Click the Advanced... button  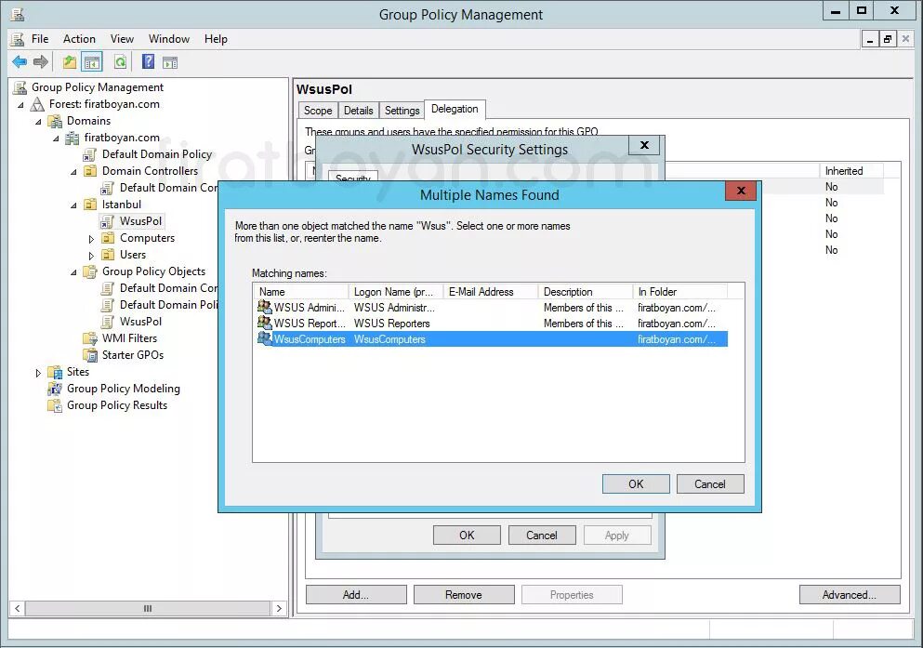pos(850,594)
